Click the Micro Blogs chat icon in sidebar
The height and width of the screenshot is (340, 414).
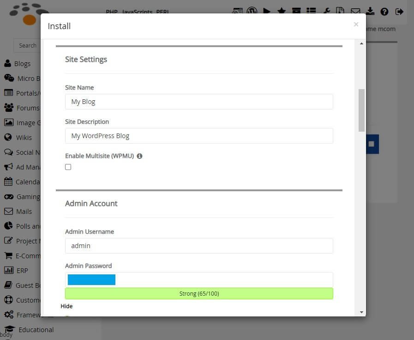(9, 78)
